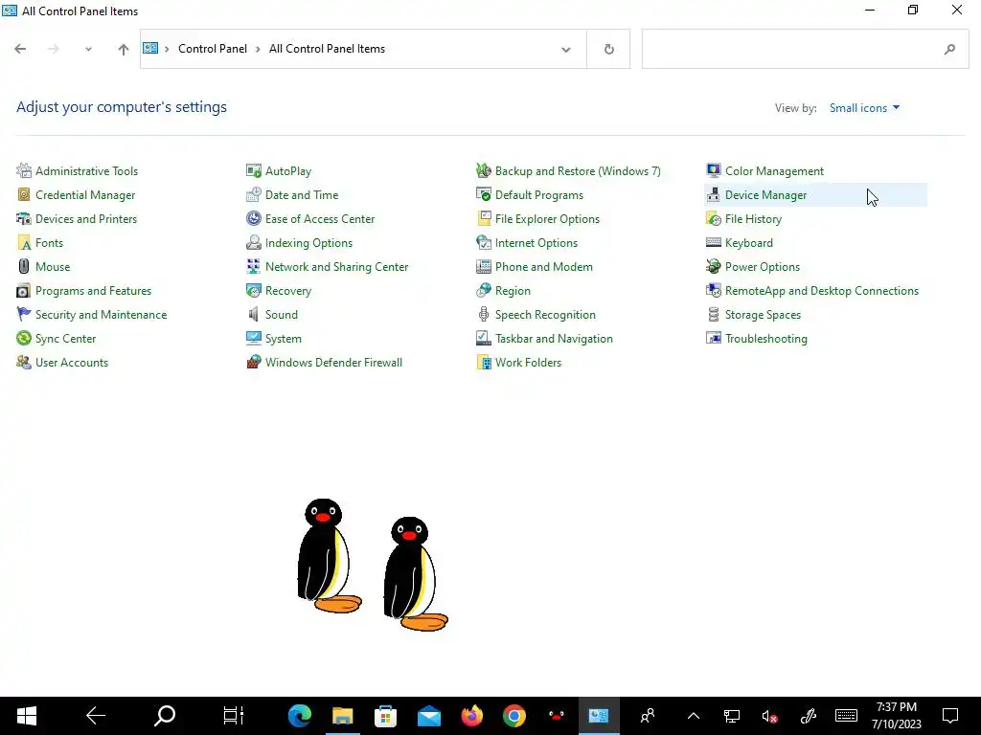
Task: Open the Date and Time icon
Action: click(x=253, y=194)
